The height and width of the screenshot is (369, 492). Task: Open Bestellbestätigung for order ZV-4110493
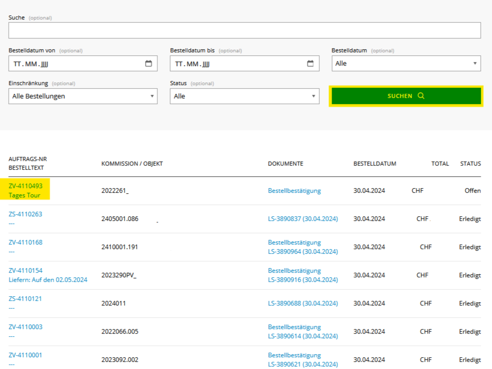(x=294, y=191)
